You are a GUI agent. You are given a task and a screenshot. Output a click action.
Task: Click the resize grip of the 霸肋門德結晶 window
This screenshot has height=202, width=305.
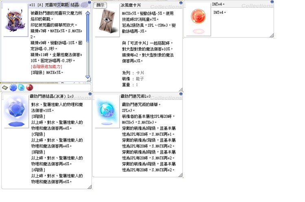(90, 187)
